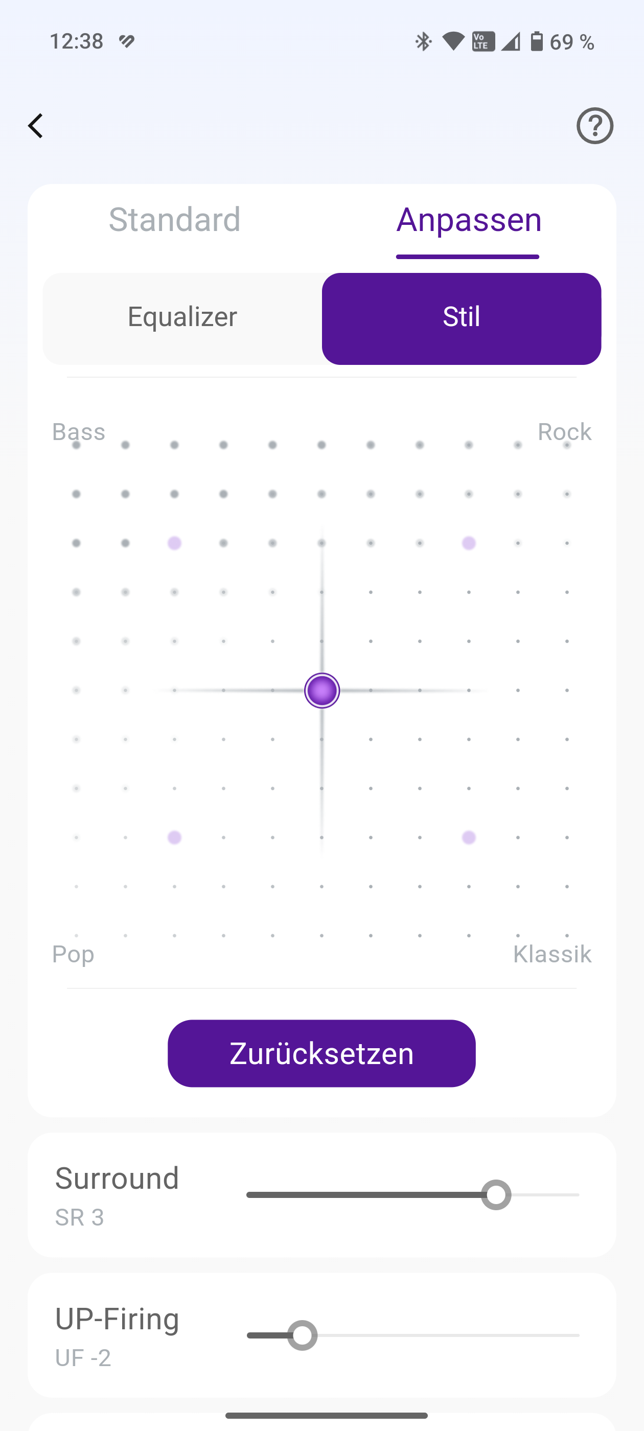Tap the Wi-Fi status bar icon
The image size is (644, 1431).
point(453,41)
